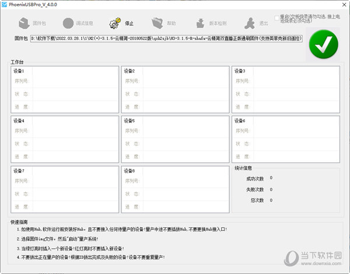Select the 设备3 panel
Viewport: 350px width, 274px height.
(286, 89)
